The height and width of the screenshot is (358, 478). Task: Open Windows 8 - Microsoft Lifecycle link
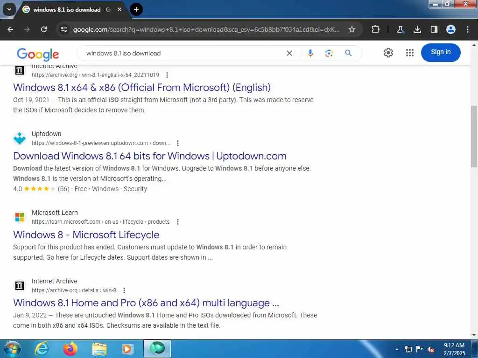[86, 235]
